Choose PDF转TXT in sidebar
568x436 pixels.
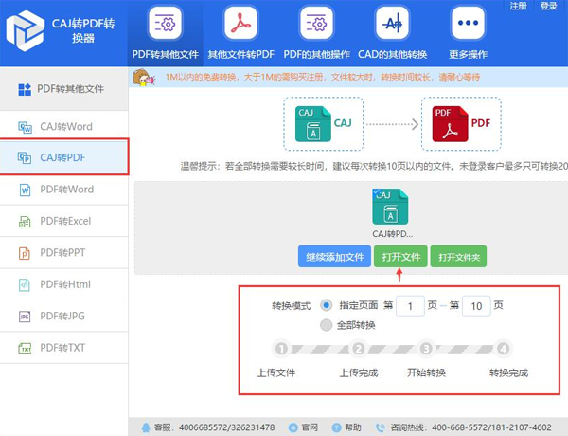pyautogui.click(x=64, y=348)
